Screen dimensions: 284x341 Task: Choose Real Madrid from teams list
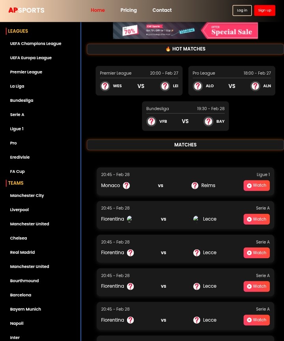pos(22,253)
